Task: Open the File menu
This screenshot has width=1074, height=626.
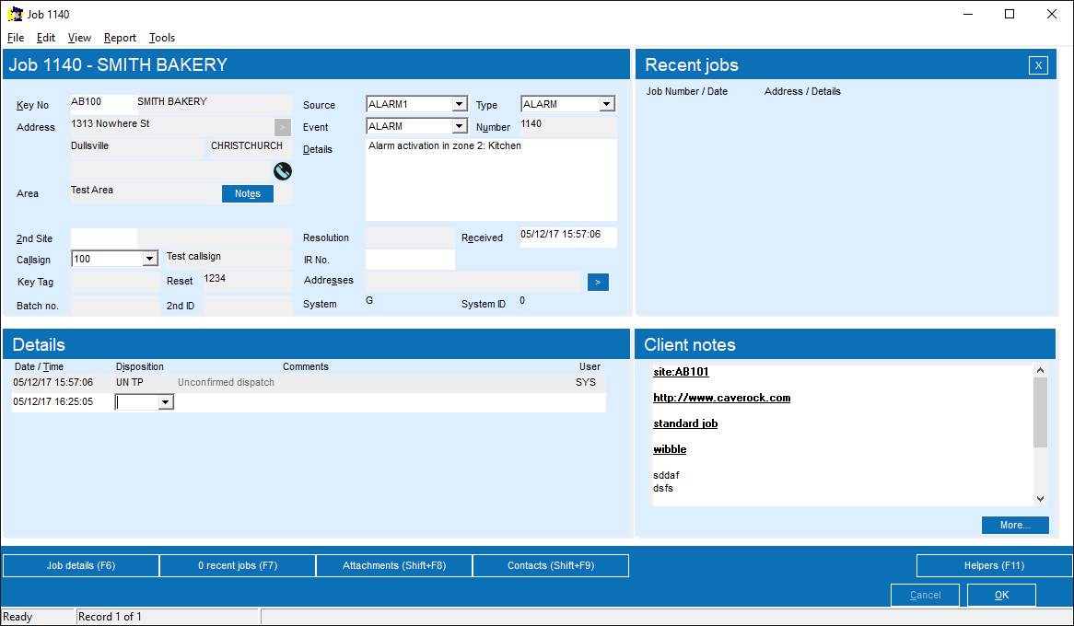Action: [x=15, y=38]
